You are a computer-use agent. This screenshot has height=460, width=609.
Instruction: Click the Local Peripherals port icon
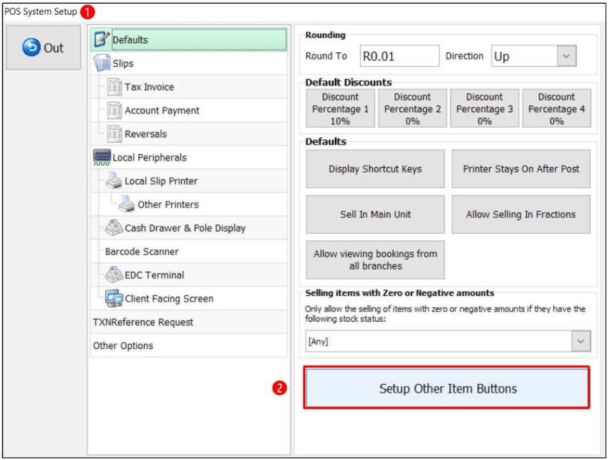point(102,157)
